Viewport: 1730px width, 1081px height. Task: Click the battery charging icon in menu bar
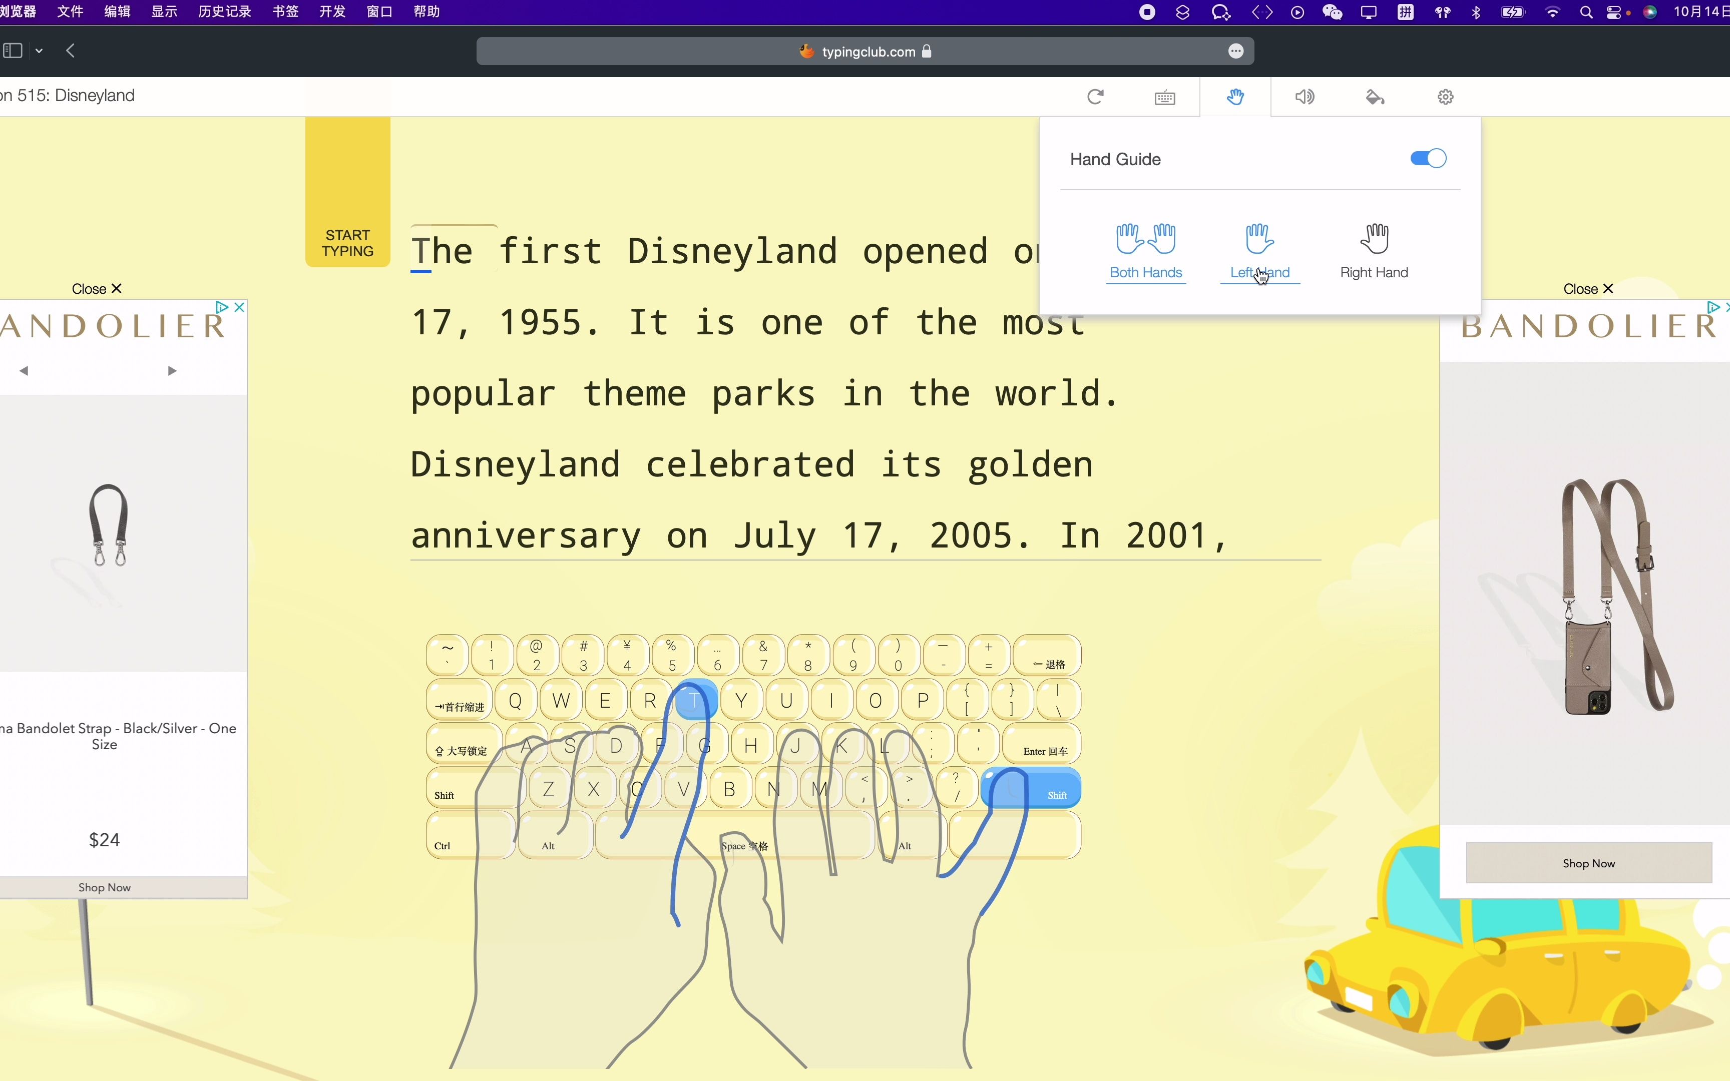coord(1513,12)
